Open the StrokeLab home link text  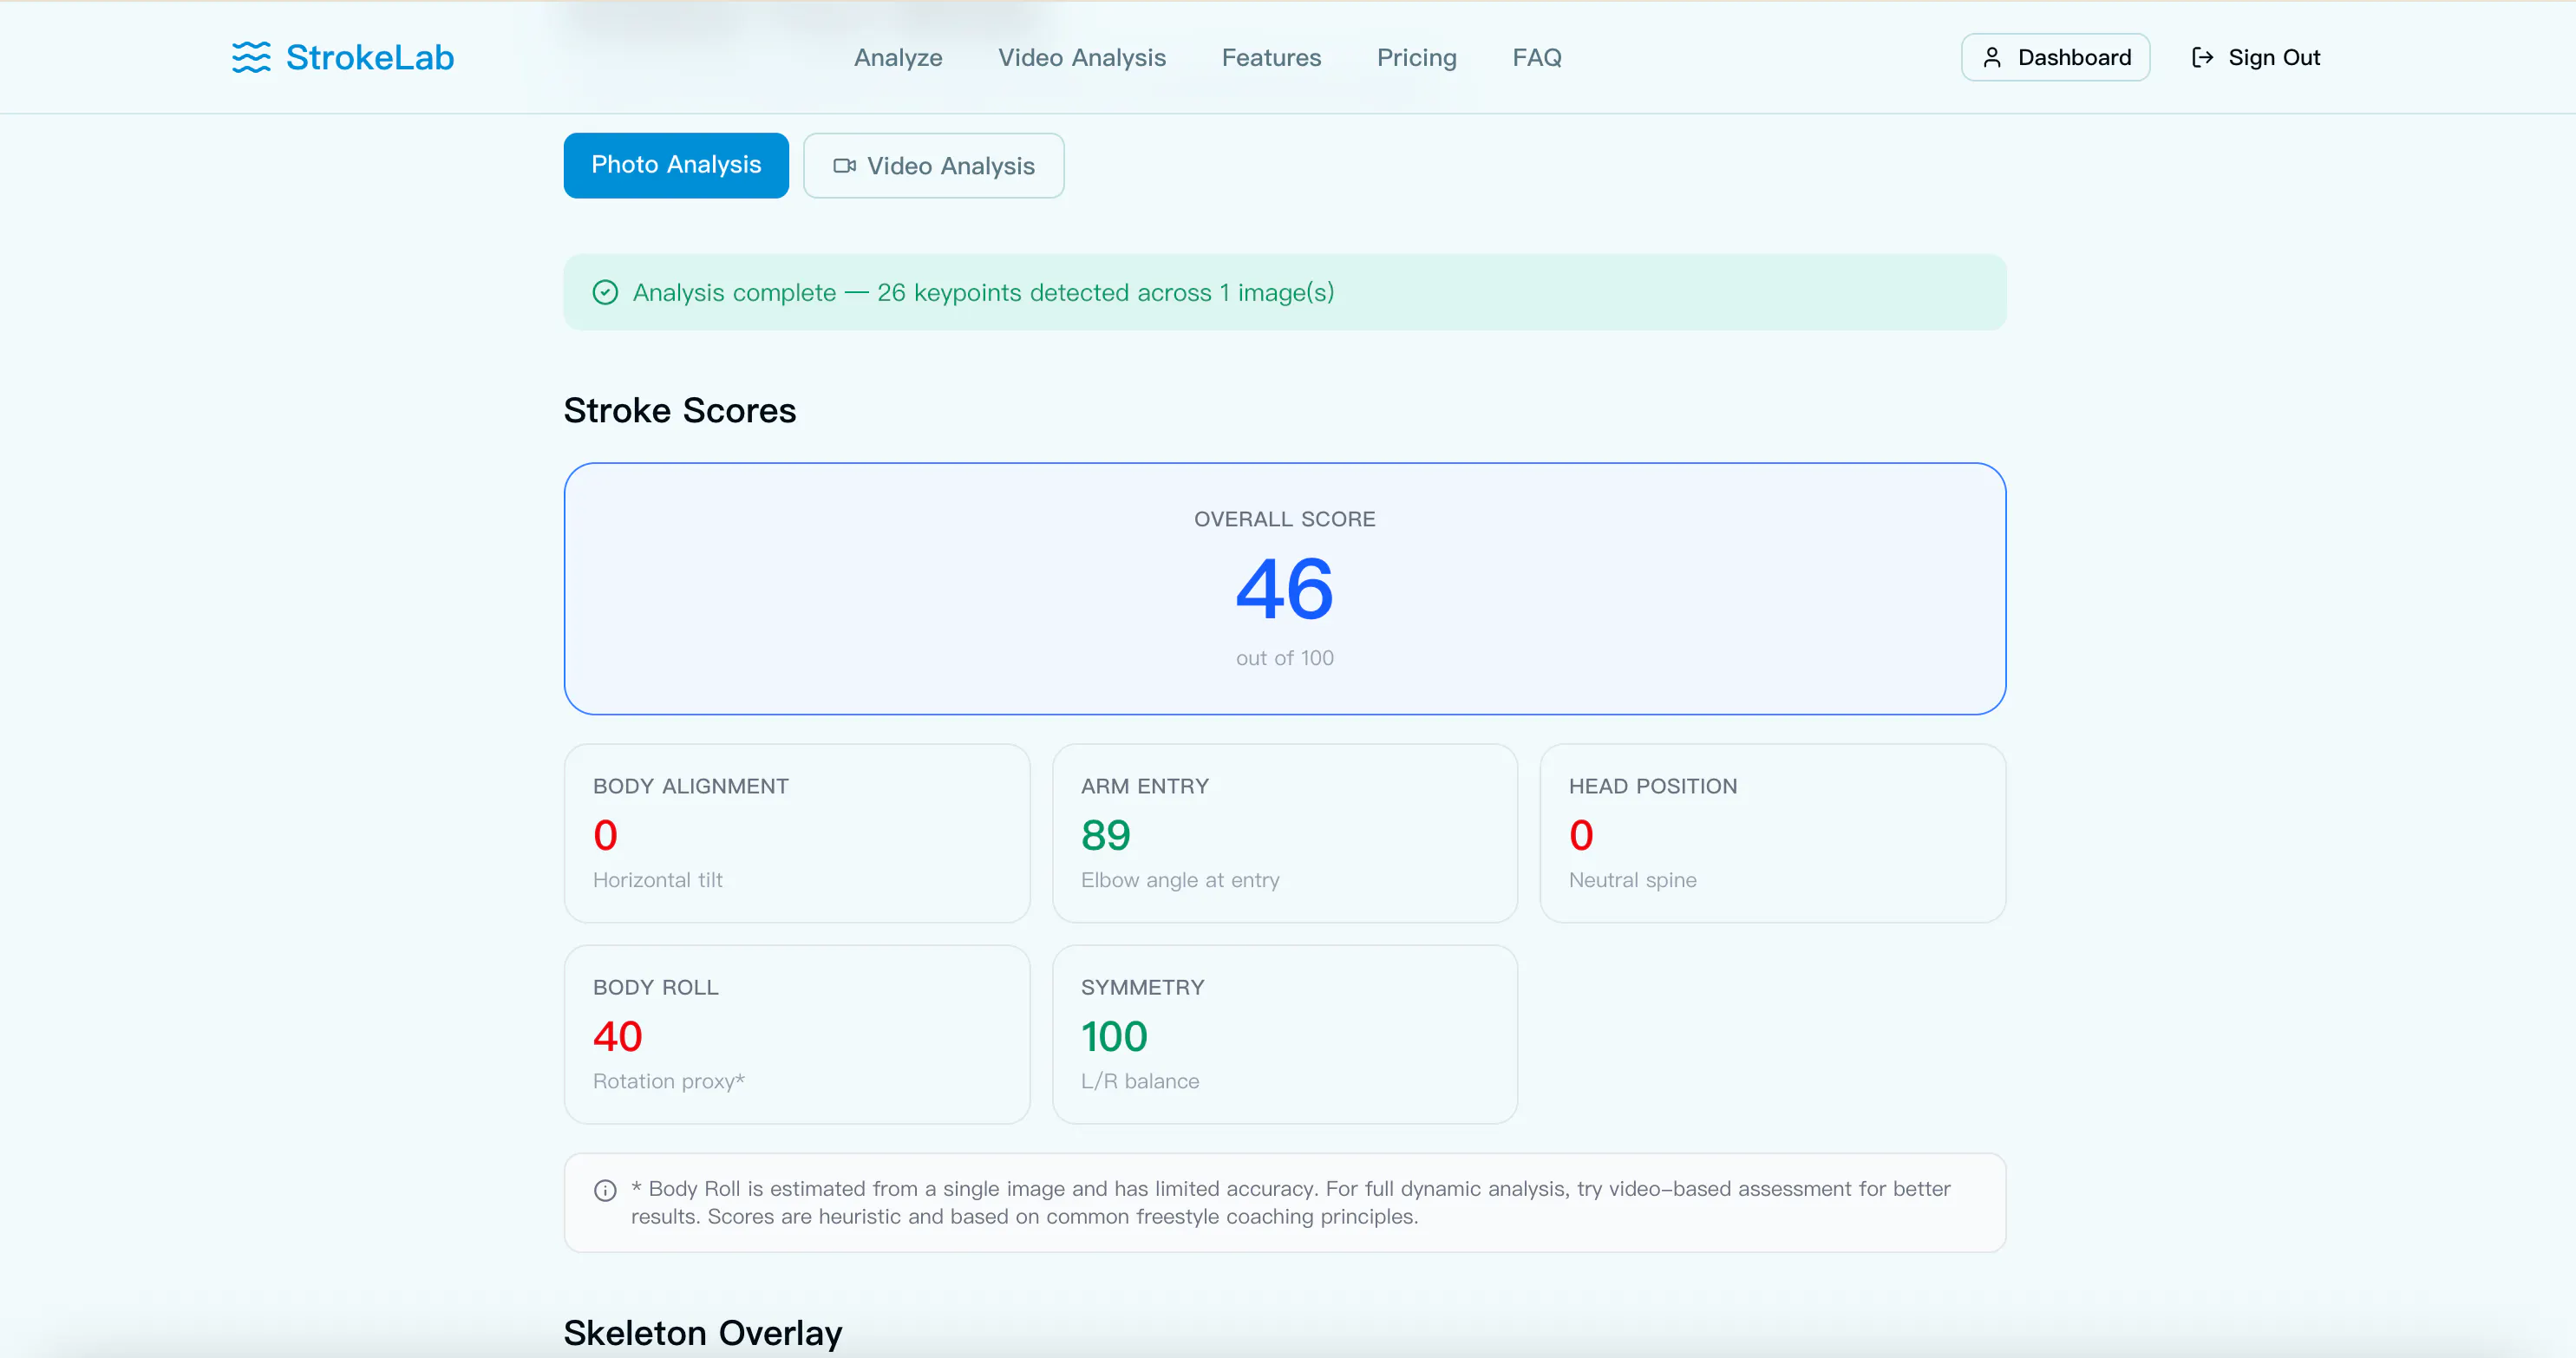370,57
